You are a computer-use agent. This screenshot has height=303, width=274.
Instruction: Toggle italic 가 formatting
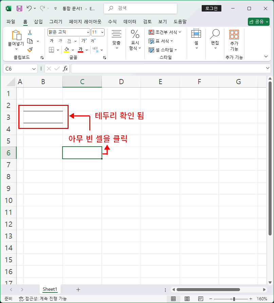[x=60, y=41]
